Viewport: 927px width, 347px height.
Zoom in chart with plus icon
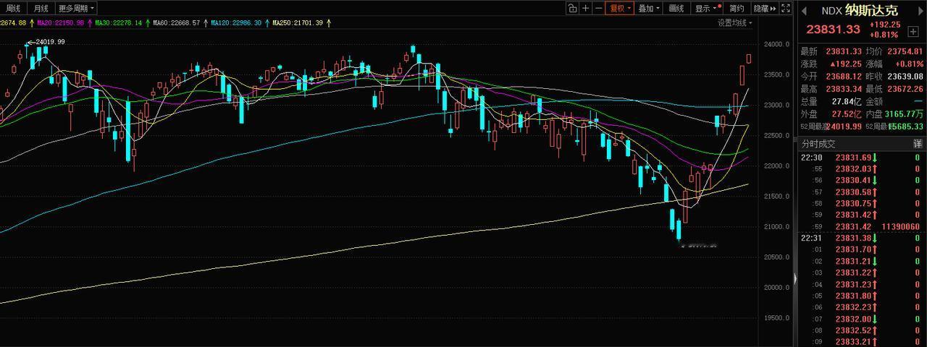[x=585, y=9]
